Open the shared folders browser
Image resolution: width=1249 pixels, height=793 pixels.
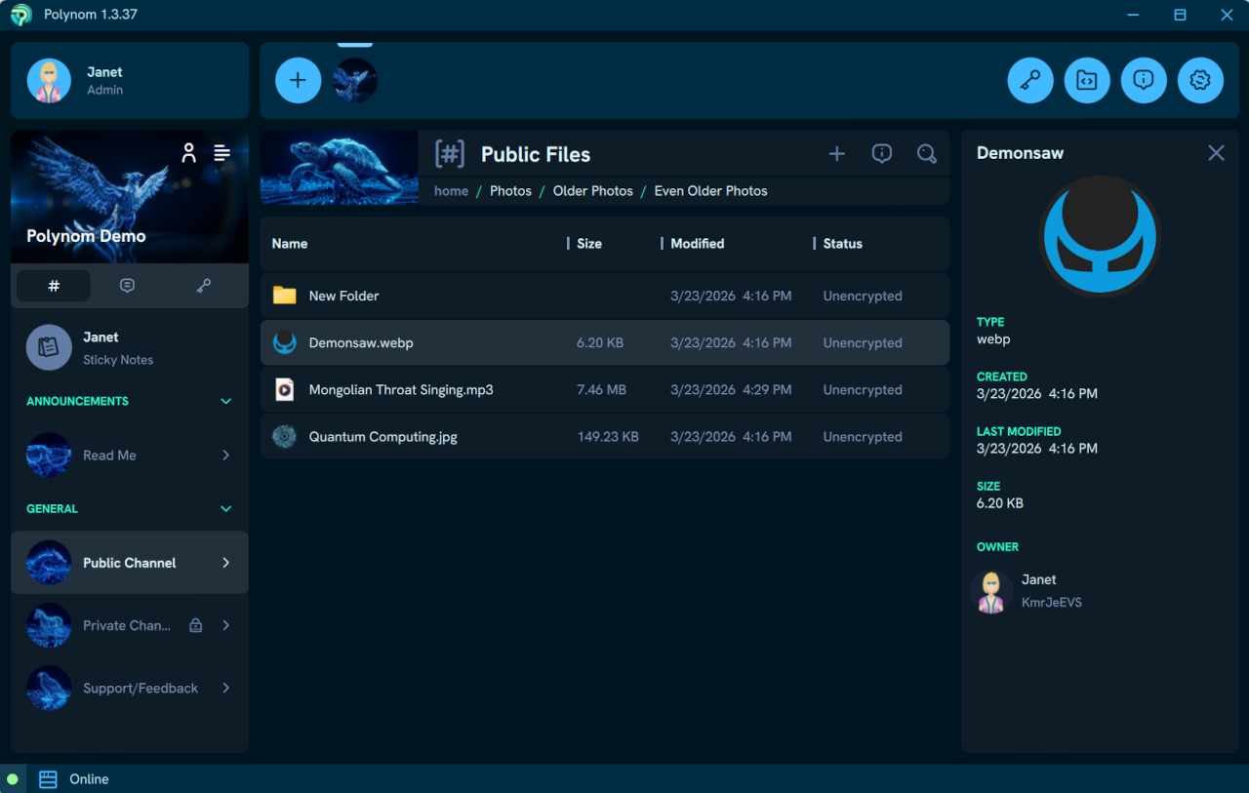[x=1086, y=80]
